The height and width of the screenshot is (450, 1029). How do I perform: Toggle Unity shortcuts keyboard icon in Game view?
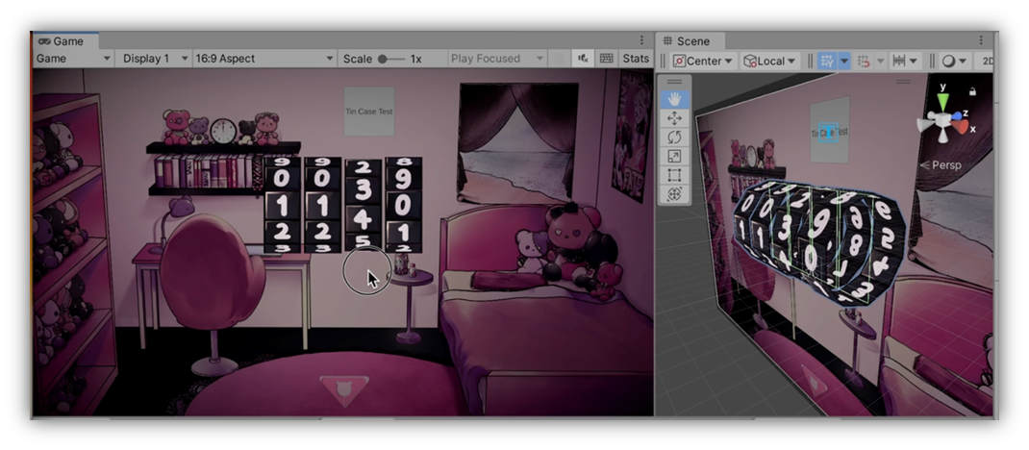[607, 59]
